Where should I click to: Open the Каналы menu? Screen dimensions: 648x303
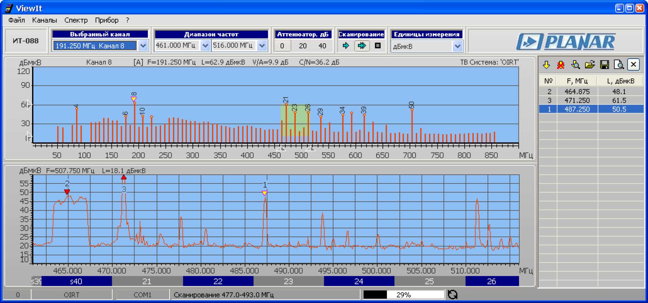pyautogui.click(x=45, y=20)
